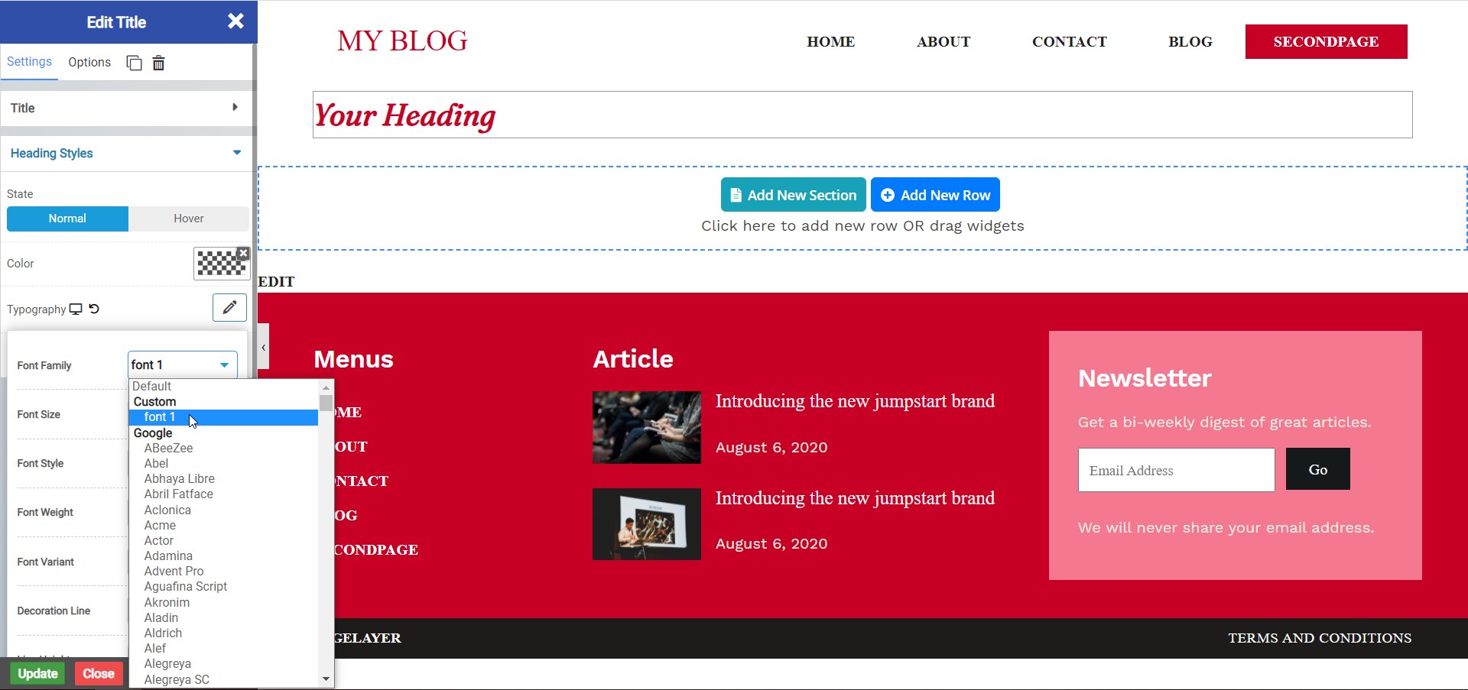Image resolution: width=1468 pixels, height=690 pixels.
Task: Collapse the sidebar using the left chevron arrow
Action: (x=263, y=346)
